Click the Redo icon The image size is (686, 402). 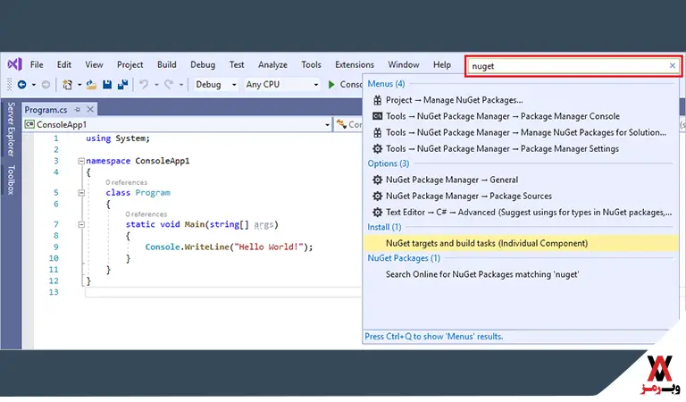coord(169,85)
